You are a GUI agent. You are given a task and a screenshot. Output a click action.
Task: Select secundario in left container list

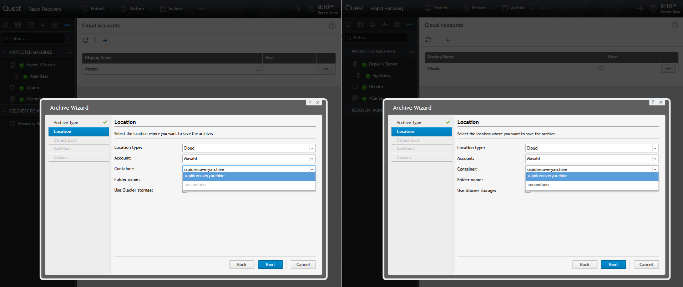(x=249, y=185)
